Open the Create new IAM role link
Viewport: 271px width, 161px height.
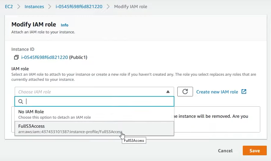coord(217,92)
